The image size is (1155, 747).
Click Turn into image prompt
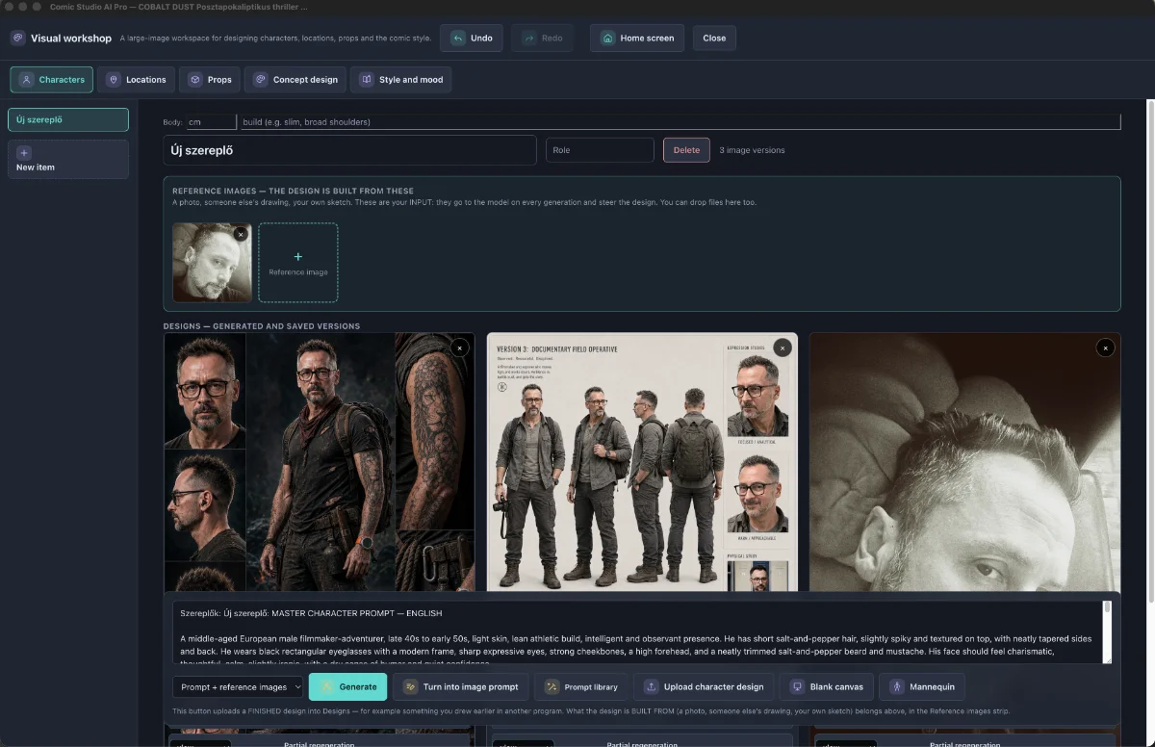(x=461, y=687)
